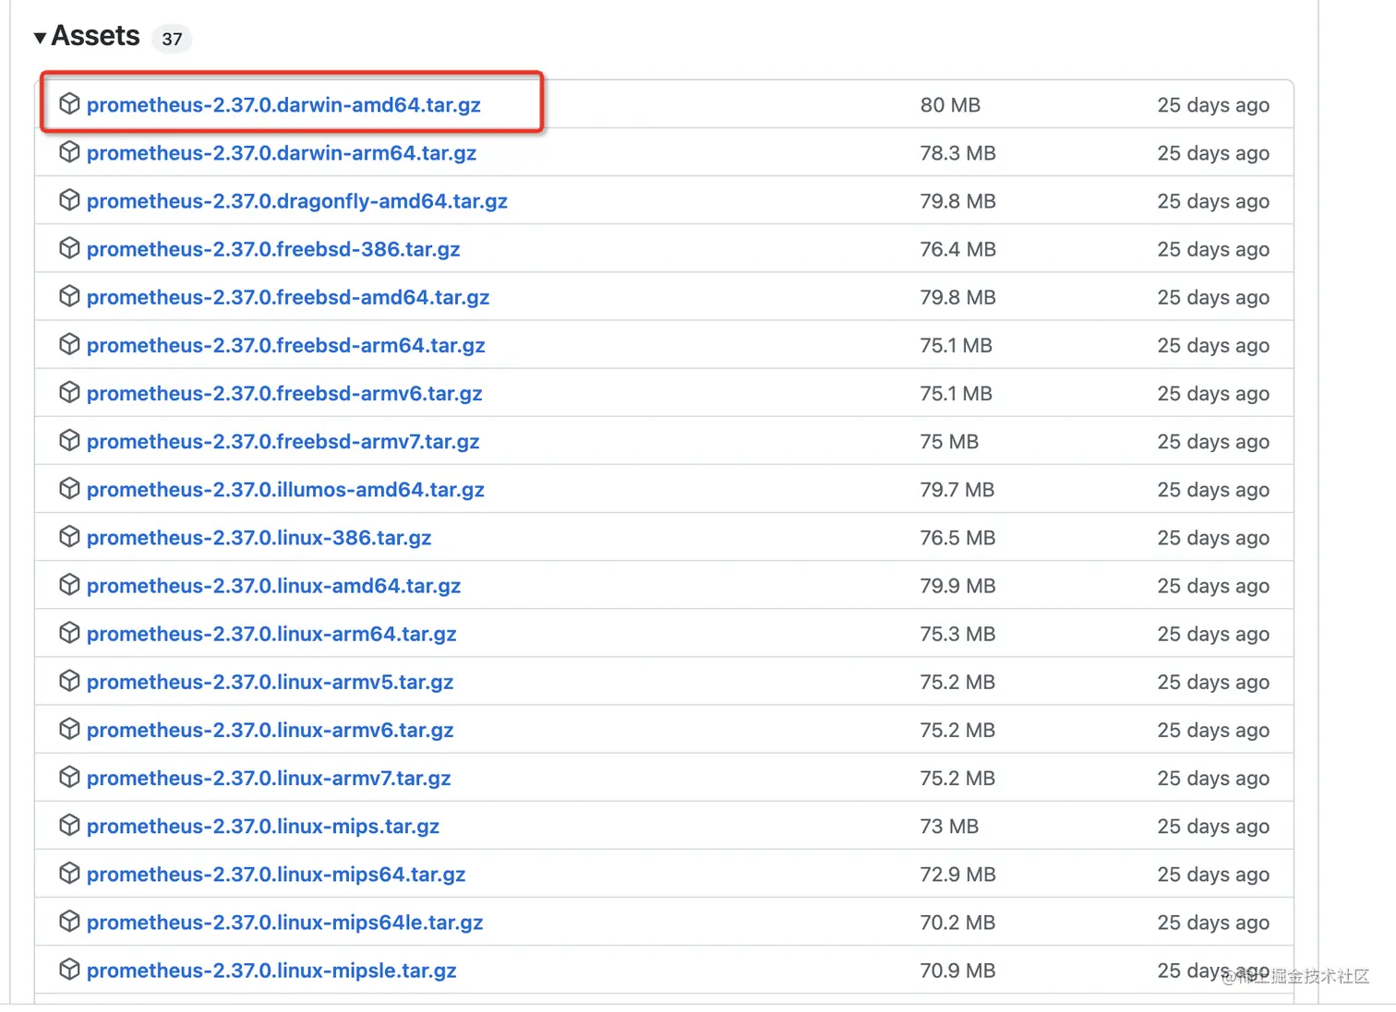Click the 79.9 MB size value

tap(957, 586)
